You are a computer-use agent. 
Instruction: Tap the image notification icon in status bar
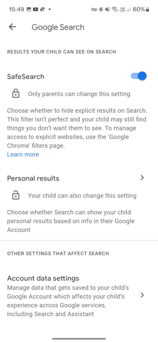click(x=29, y=9)
